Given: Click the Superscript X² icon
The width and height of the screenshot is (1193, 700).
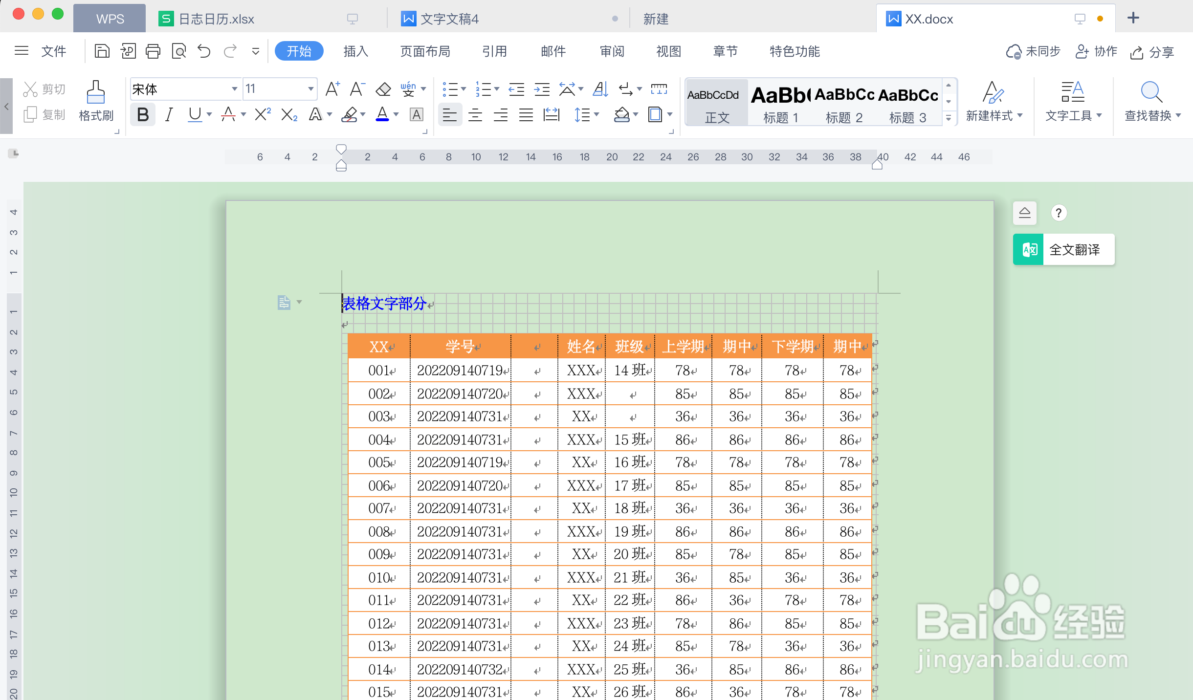Looking at the screenshot, I should pos(263,115).
